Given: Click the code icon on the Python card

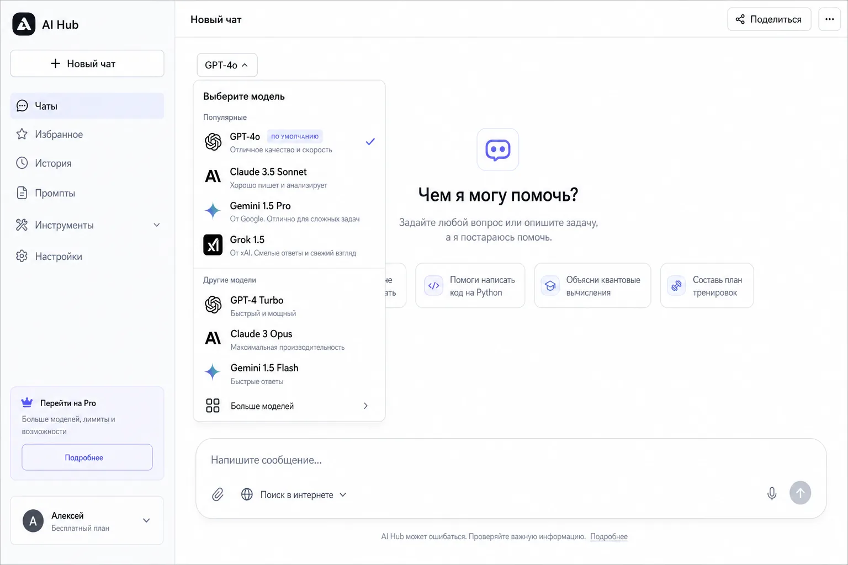Looking at the screenshot, I should pyautogui.click(x=434, y=286).
